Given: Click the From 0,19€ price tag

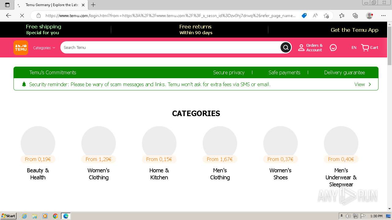Looking at the screenshot, I should click(x=38, y=159).
